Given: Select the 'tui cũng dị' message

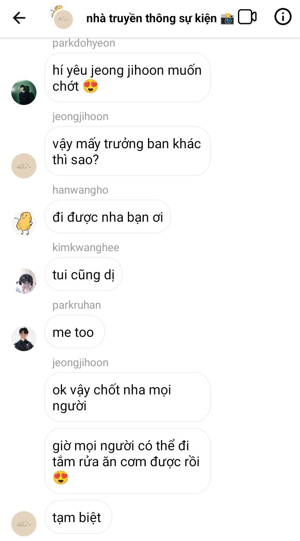Looking at the screenshot, I should [x=83, y=274].
